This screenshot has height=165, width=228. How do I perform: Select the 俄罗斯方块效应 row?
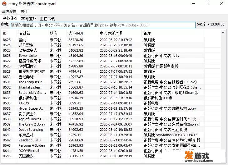click(x=111, y=71)
